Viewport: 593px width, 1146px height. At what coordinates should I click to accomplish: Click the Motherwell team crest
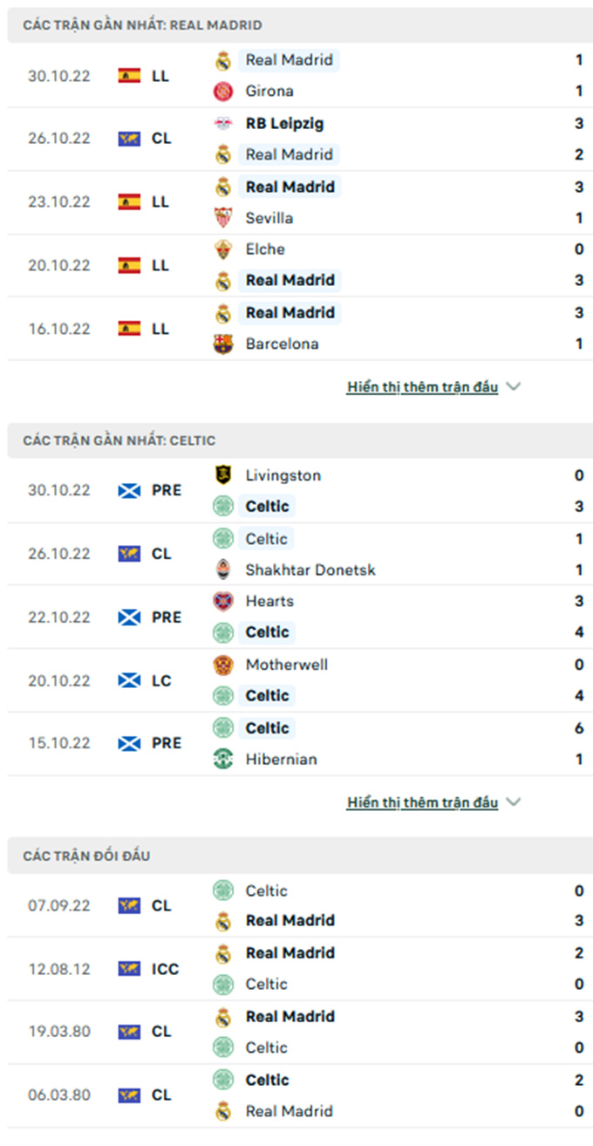click(x=223, y=665)
